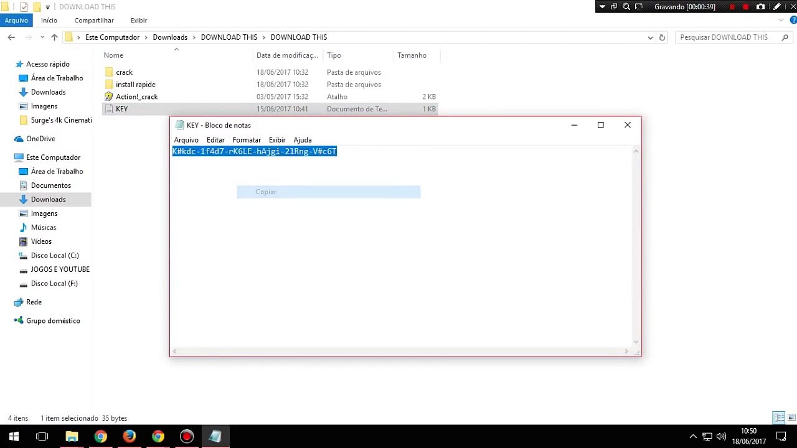Viewport: 797px width, 448px height.
Task: Open the Notepad Editar menu
Action: pos(215,140)
